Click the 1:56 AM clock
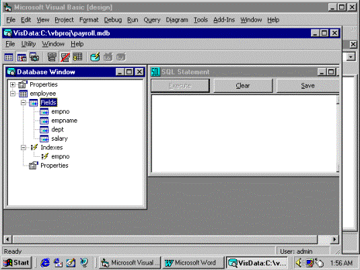The image size is (360, 270). 341,263
